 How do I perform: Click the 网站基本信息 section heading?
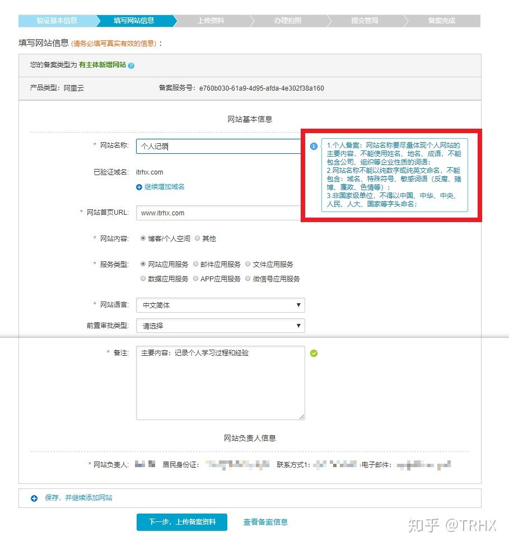(250, 119)
